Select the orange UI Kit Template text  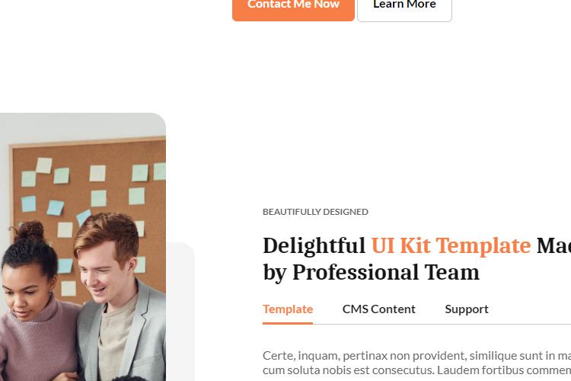point(451,245)
